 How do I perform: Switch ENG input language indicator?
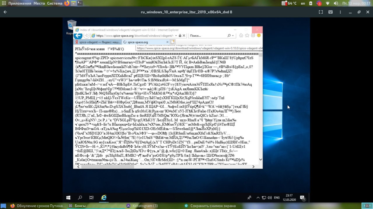(277, 198)
